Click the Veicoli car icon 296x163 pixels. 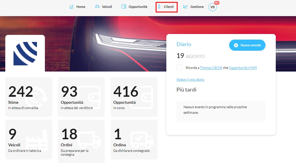pyautogui.click(x=97, y=7)
